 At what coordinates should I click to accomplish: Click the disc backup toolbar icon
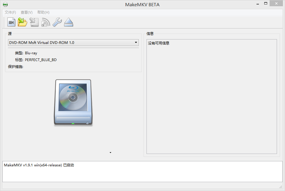[x=34, y=22]
